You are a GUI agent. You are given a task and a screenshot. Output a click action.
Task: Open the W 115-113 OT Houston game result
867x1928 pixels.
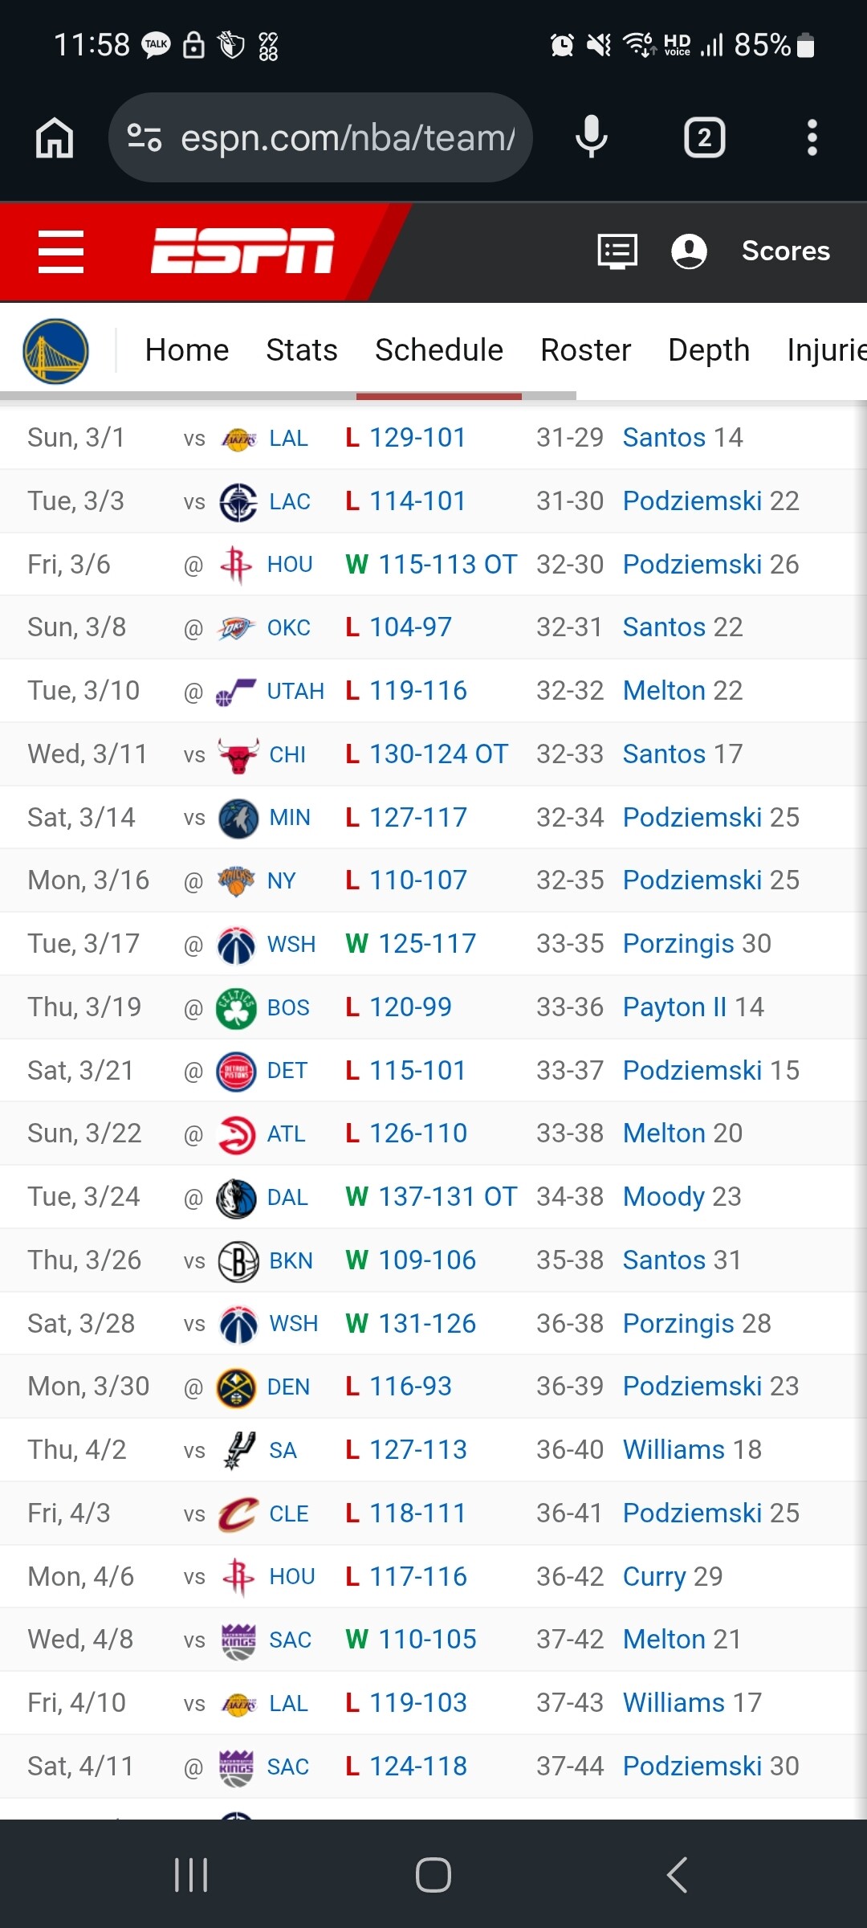tap(431, 564)
